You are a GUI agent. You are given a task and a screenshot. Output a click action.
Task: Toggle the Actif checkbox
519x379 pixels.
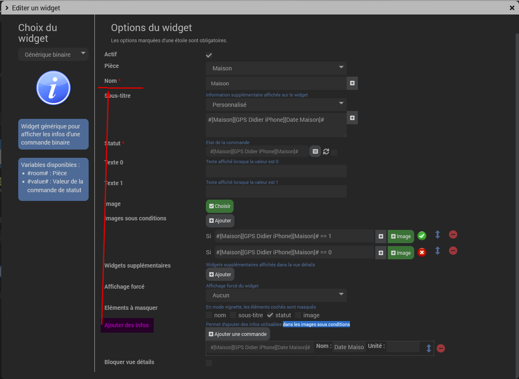pos(209,56)
